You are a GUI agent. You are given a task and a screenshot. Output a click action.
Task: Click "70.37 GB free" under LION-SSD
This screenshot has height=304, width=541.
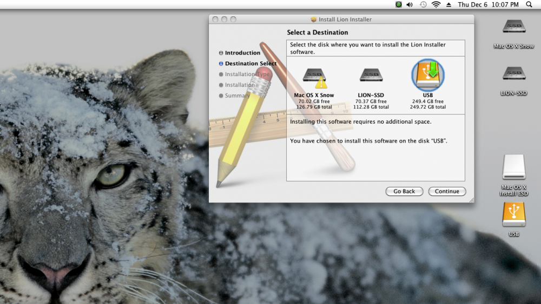pos(371,101)
